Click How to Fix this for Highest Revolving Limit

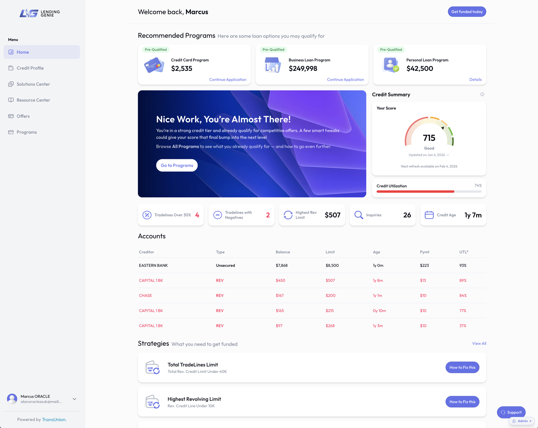coord(462,402)
